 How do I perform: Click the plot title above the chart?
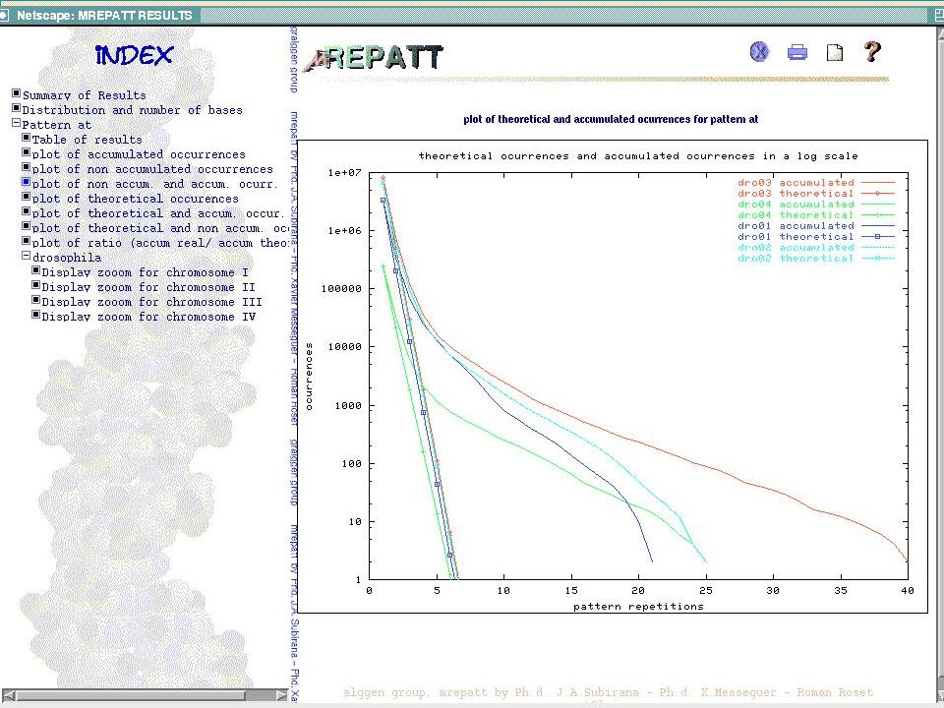(611, 119)
